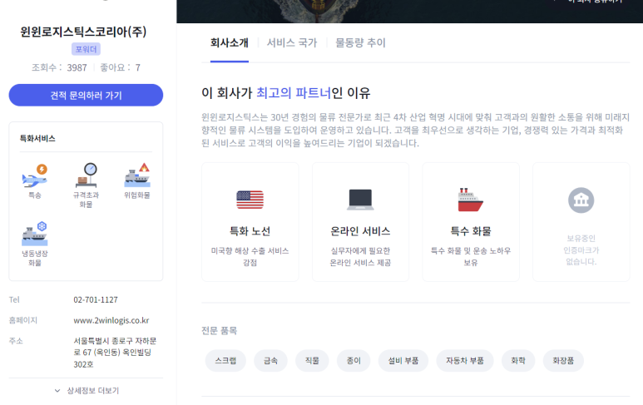Select the 화장품 item tag

click(x=563, y=361)
